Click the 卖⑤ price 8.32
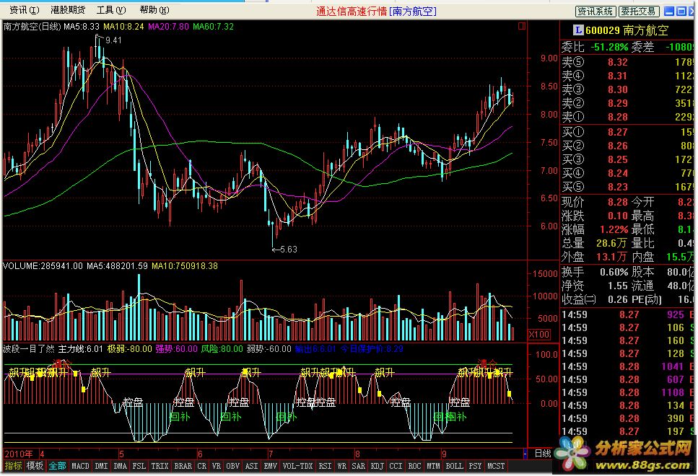The image size is (698, 476). pos(617,62)
